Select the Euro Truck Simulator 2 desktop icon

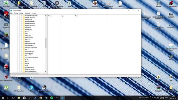tap(44, 89)
